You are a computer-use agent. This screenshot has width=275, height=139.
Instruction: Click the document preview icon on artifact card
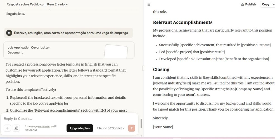[116, 51]
